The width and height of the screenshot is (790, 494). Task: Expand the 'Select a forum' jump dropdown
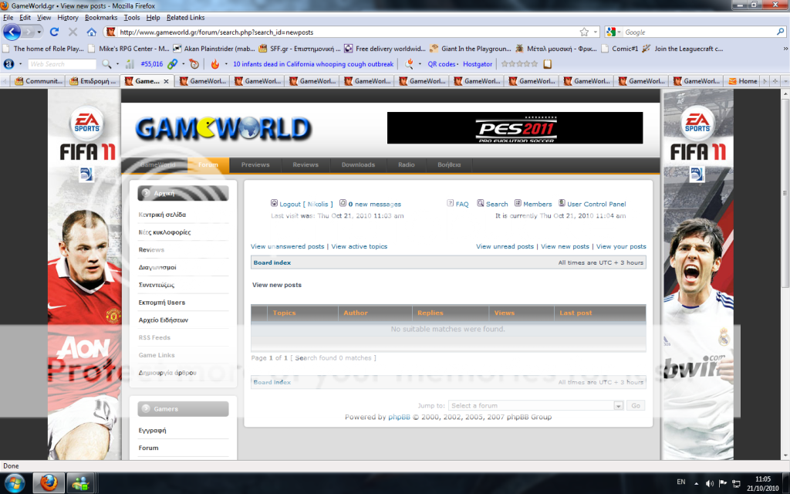[618, 406]
